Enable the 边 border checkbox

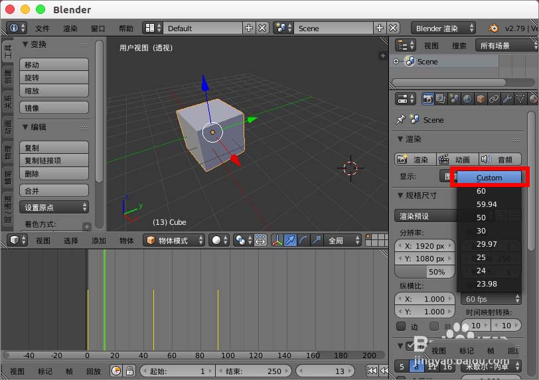[401, 326]
